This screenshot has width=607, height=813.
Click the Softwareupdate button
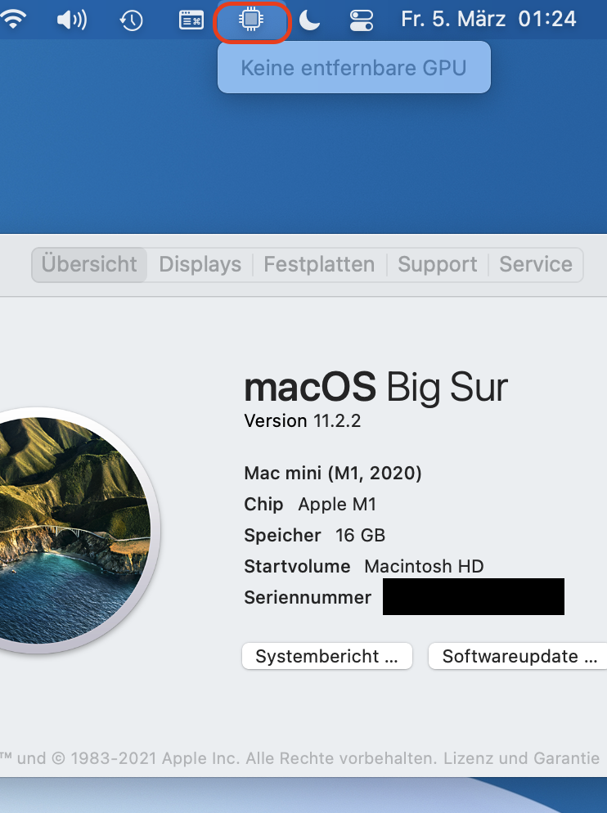(519, 657)
